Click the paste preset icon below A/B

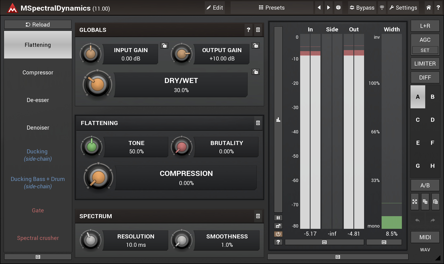[x=436, y=202]
